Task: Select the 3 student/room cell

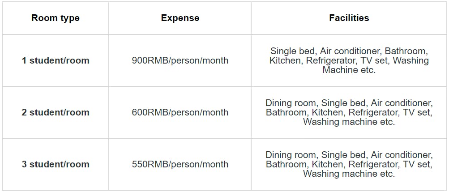Action: point(56,164)
